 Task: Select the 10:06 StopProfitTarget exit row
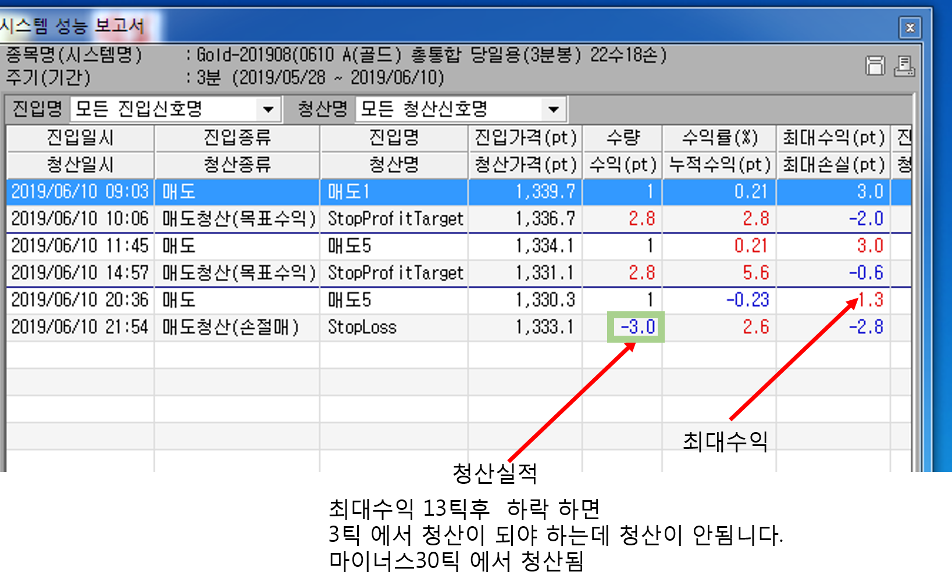tap(459, 219)
